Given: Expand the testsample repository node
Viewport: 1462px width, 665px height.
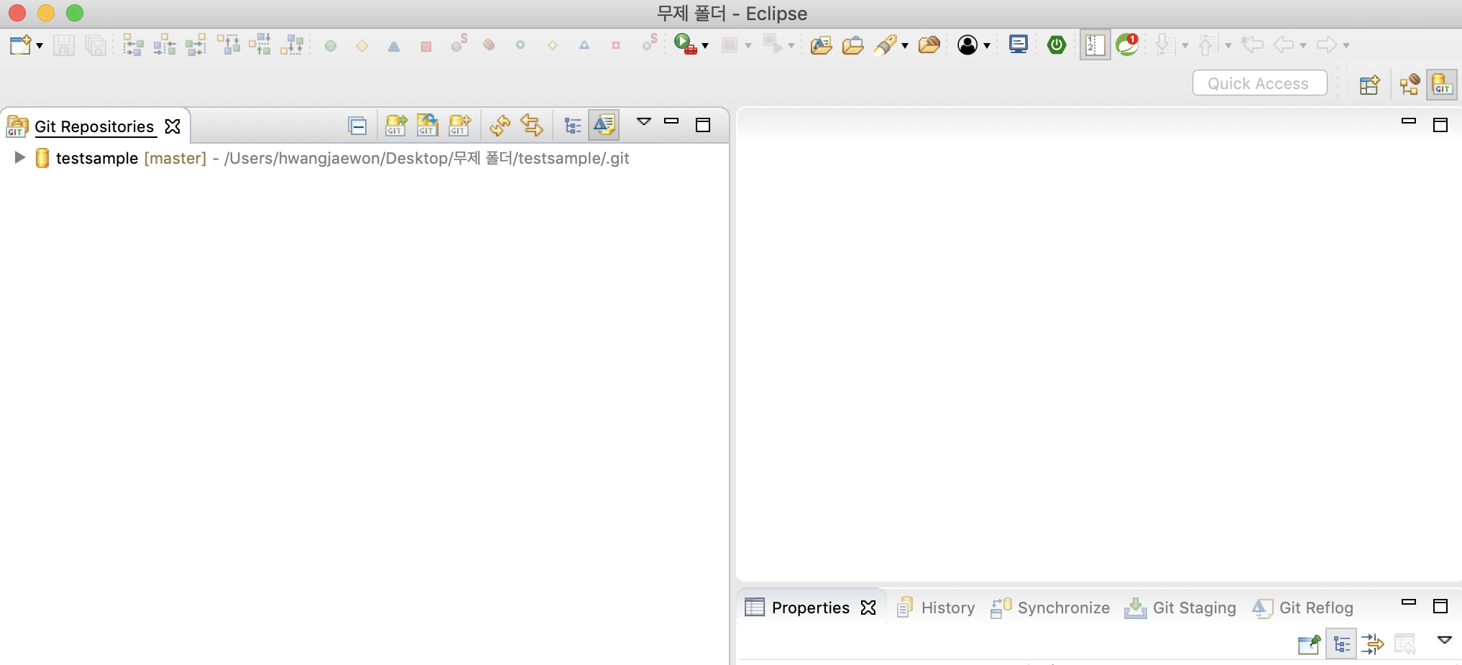Looking at the screenshot, I should click(20, 157).
